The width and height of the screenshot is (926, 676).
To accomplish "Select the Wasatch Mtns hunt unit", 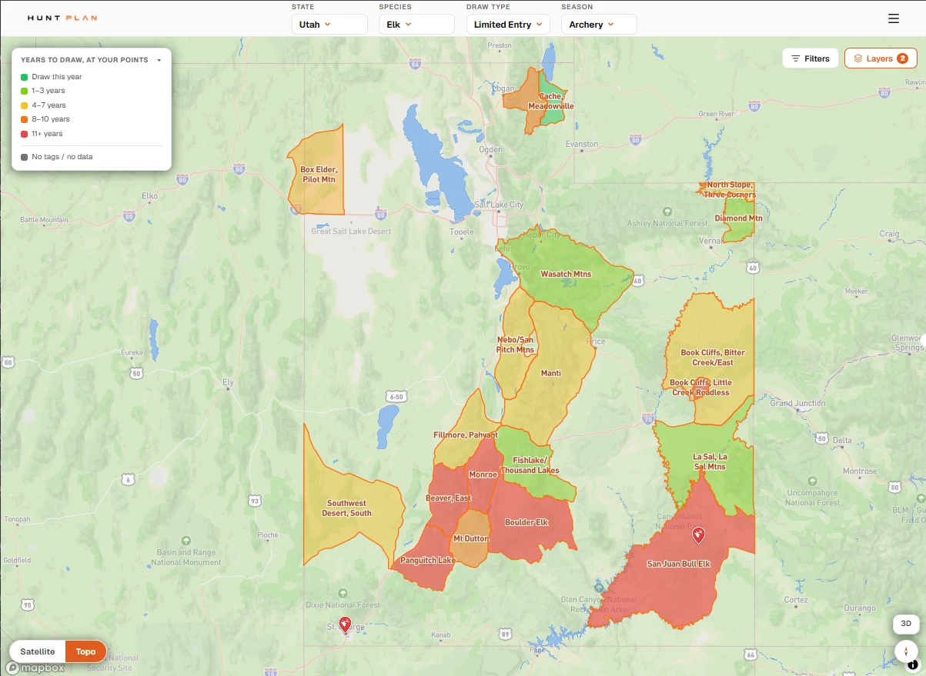I will coord(566,274).
